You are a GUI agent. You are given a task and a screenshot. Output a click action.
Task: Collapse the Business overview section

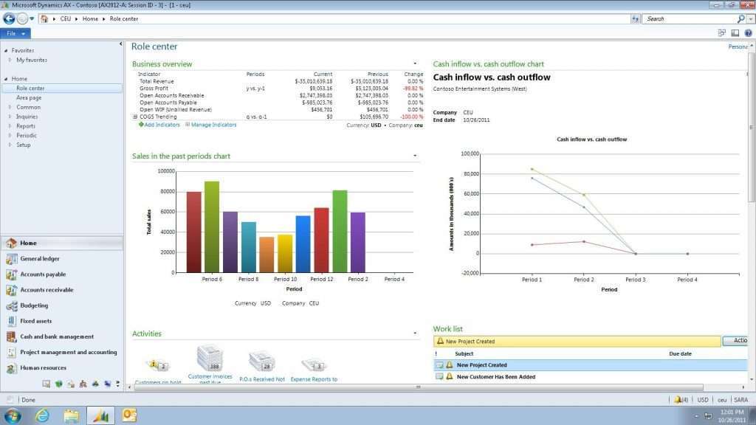click(414, 65)
